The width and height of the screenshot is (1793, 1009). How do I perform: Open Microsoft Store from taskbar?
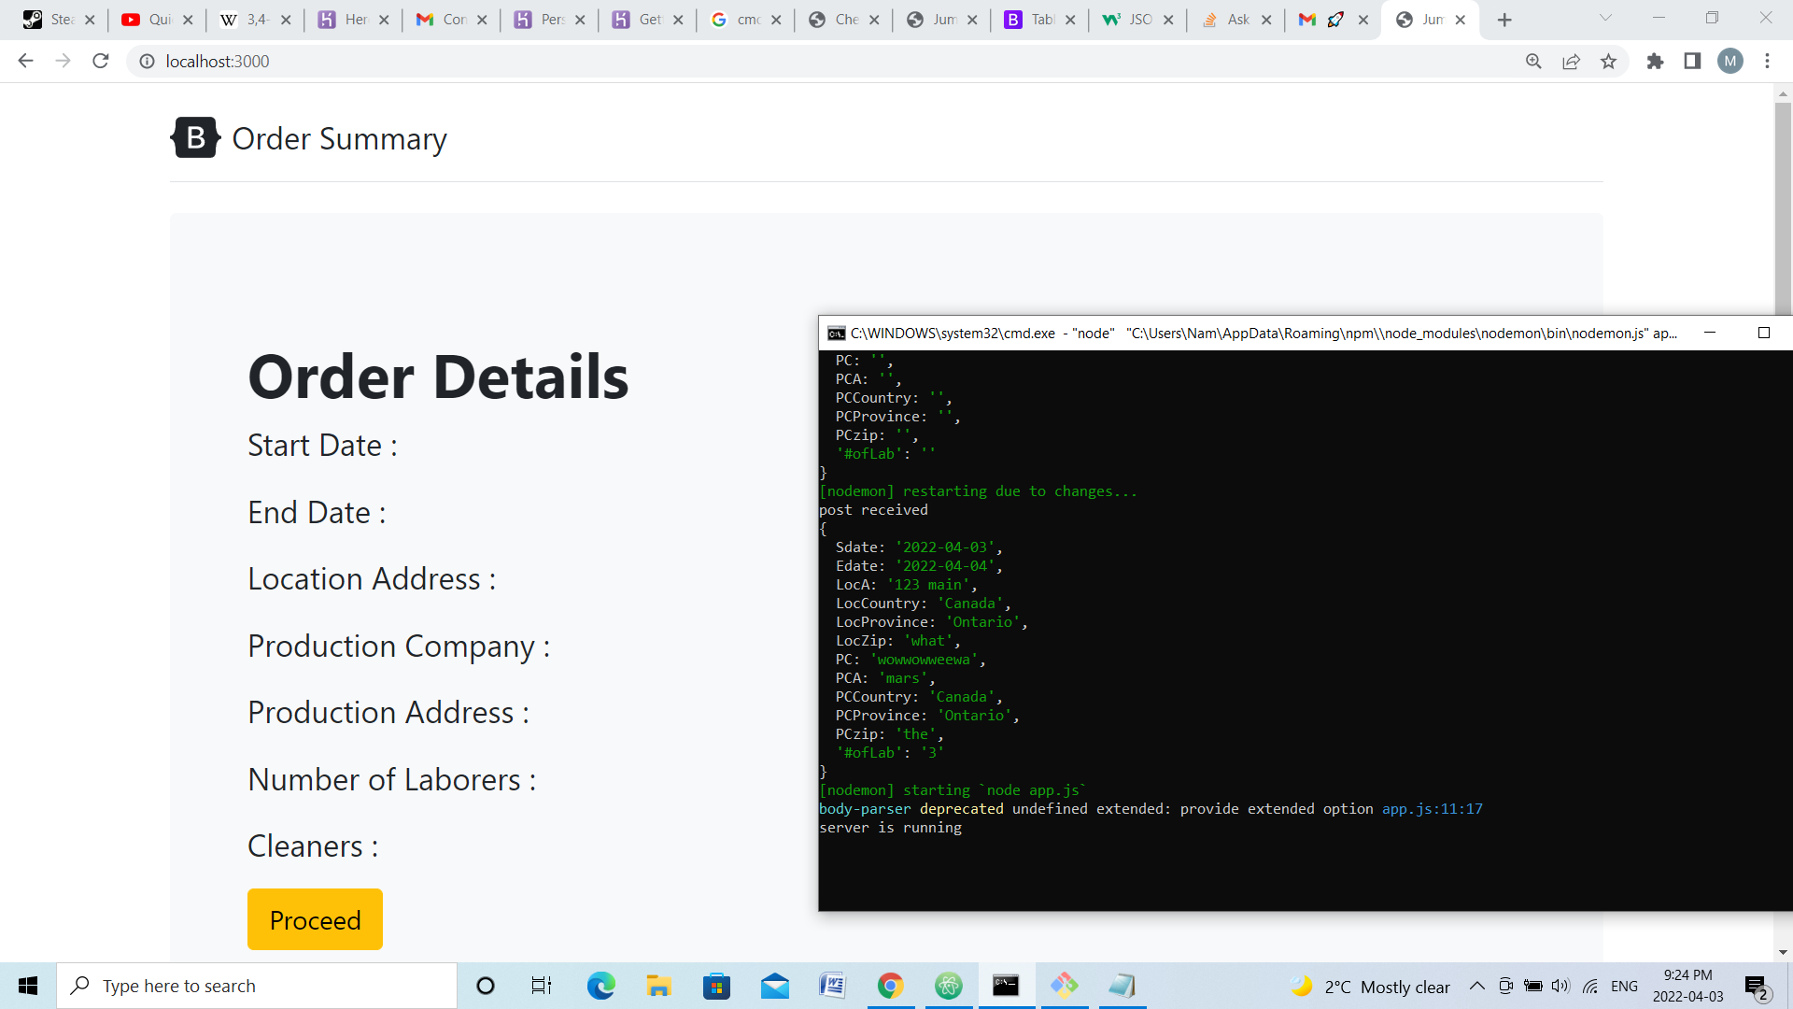point(716,986)
